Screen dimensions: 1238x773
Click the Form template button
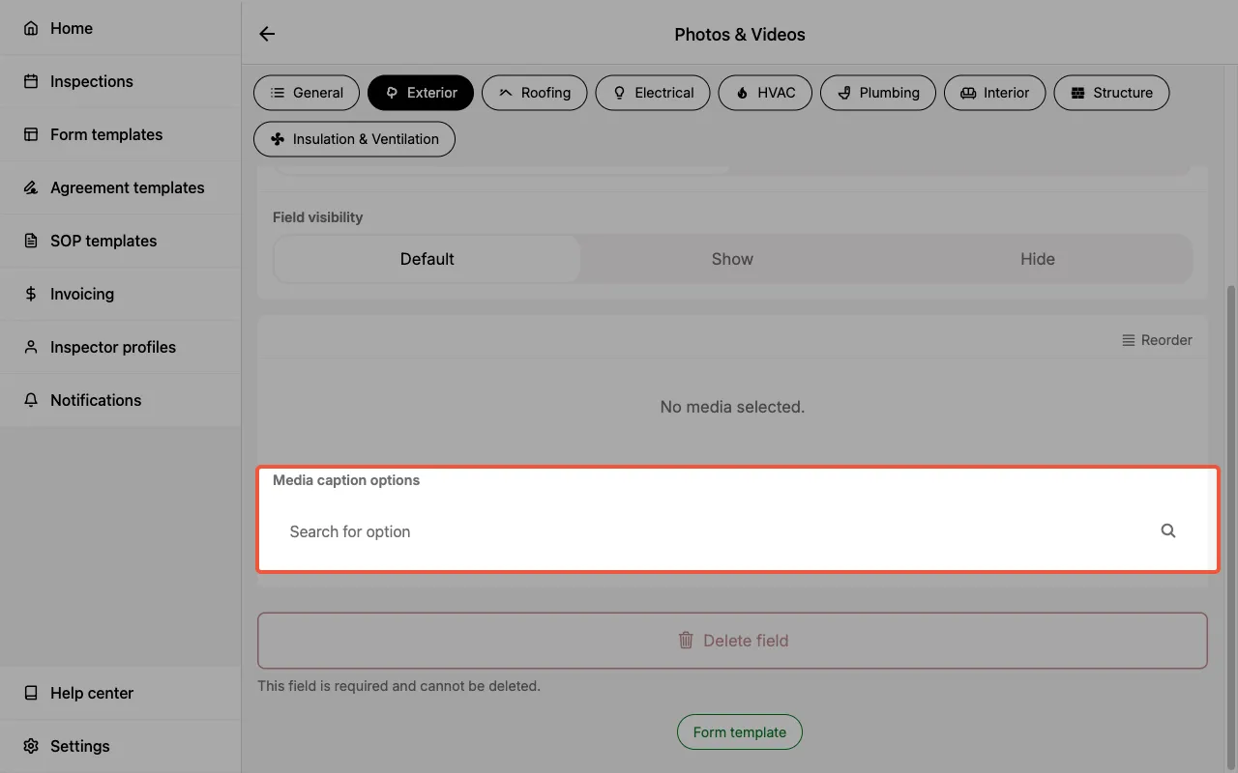739,731
